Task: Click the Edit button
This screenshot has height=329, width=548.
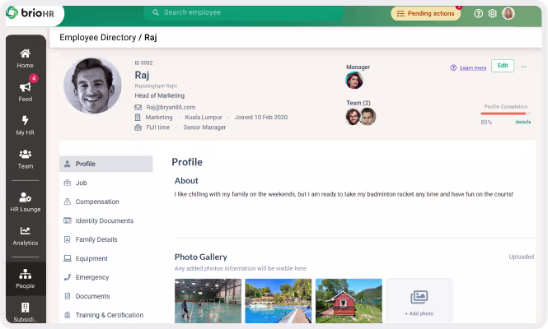Action: (x=503, y=66)
